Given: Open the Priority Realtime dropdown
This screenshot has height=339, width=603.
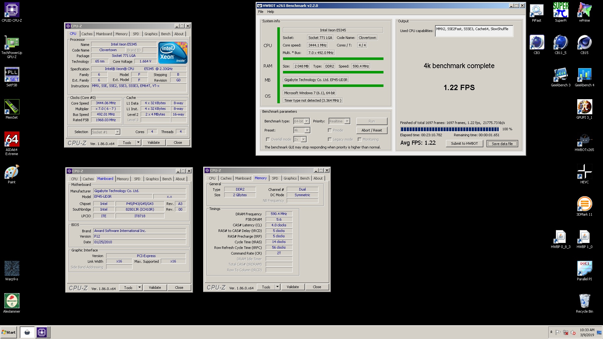Looking at the screenshot, I should (339, 121).
